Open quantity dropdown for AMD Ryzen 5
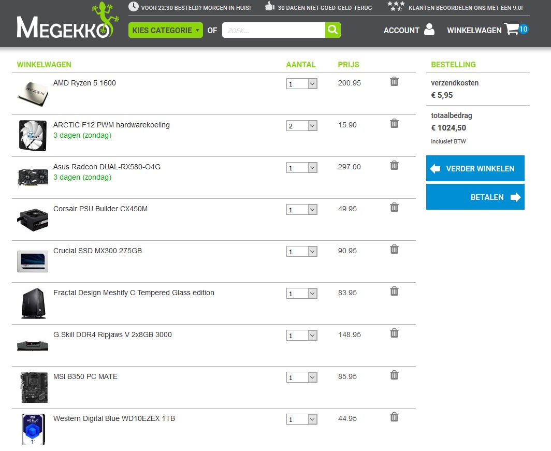This screenshot has width=551, height=451. pos(301,84)
